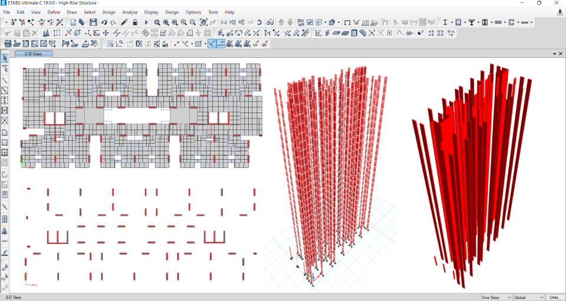Click the Rubber Band Zoom magnifier

pos(157,22)
